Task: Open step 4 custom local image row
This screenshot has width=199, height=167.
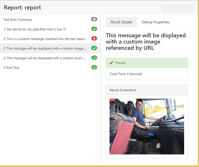Action: click(x=45, y=58)
